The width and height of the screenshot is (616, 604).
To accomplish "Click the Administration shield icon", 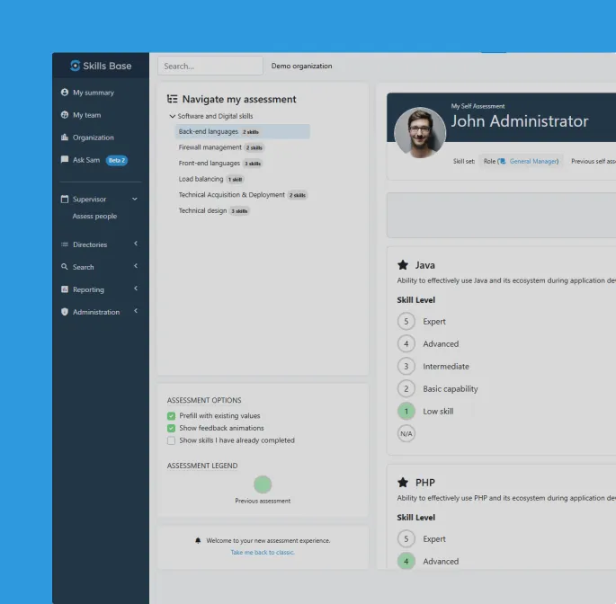I will (x=65, y=312).
